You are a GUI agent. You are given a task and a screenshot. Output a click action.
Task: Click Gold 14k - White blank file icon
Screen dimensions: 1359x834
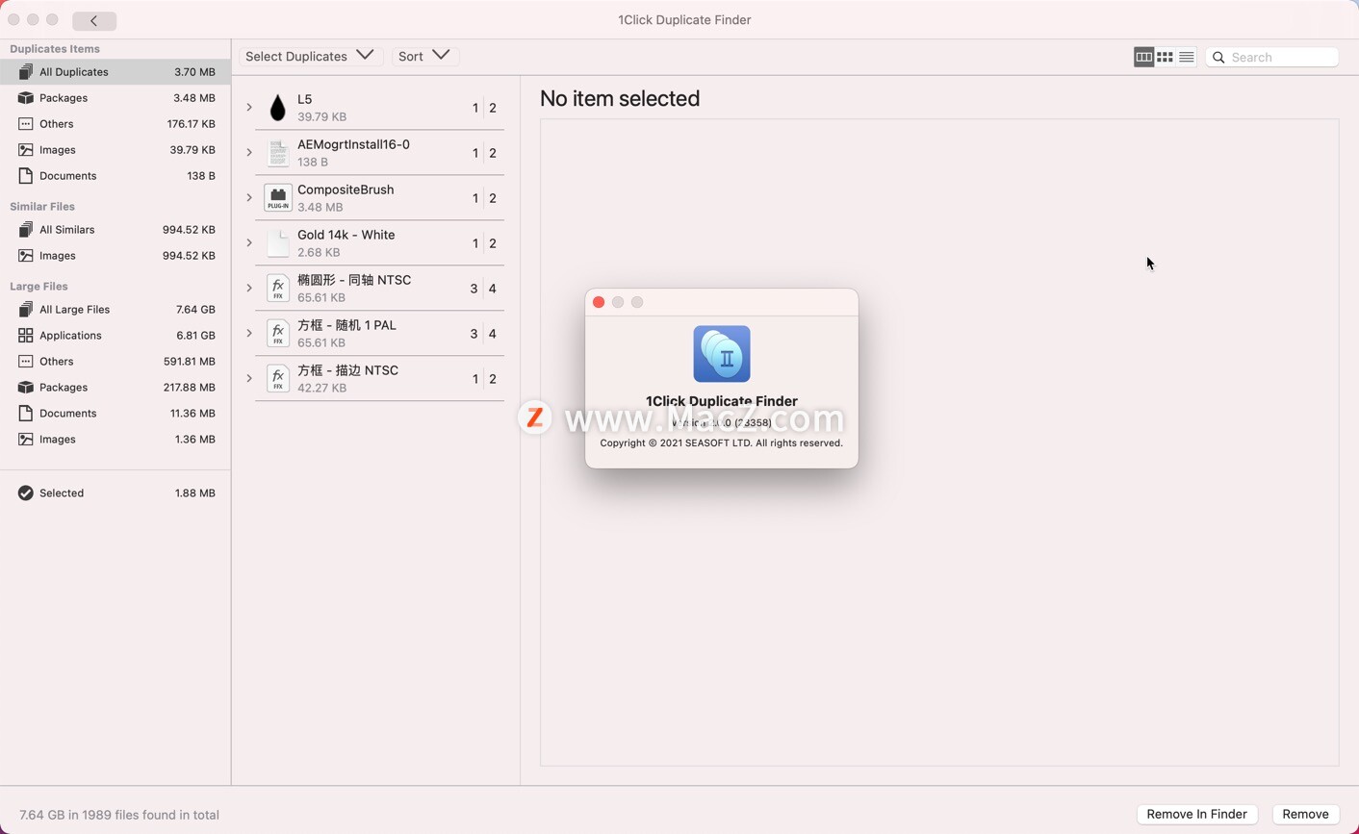coord(278,243)
